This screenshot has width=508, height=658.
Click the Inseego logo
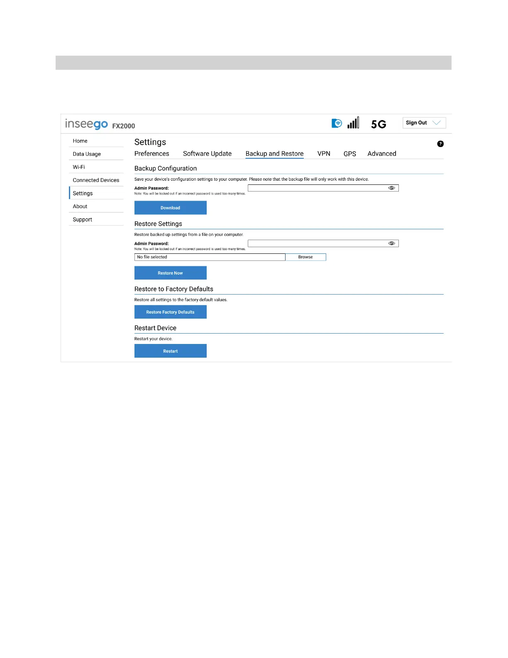tap(86, 124)
